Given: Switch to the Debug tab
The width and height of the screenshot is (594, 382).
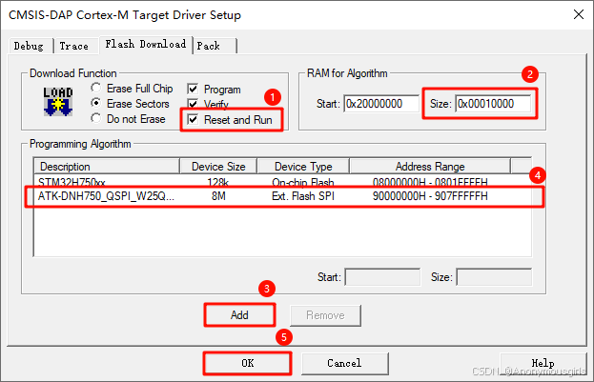Looking at the screenshot, I should pos(30,46).
